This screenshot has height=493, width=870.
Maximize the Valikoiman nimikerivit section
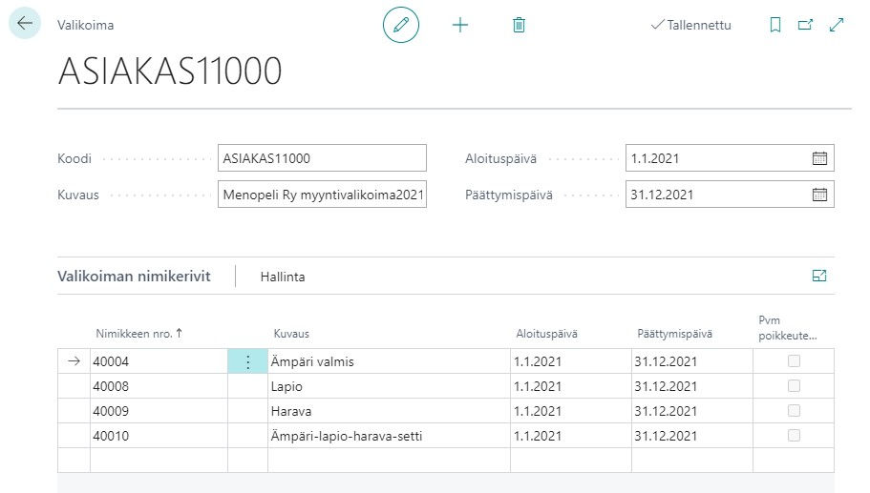pyautogui.click(x=818, y=277)
